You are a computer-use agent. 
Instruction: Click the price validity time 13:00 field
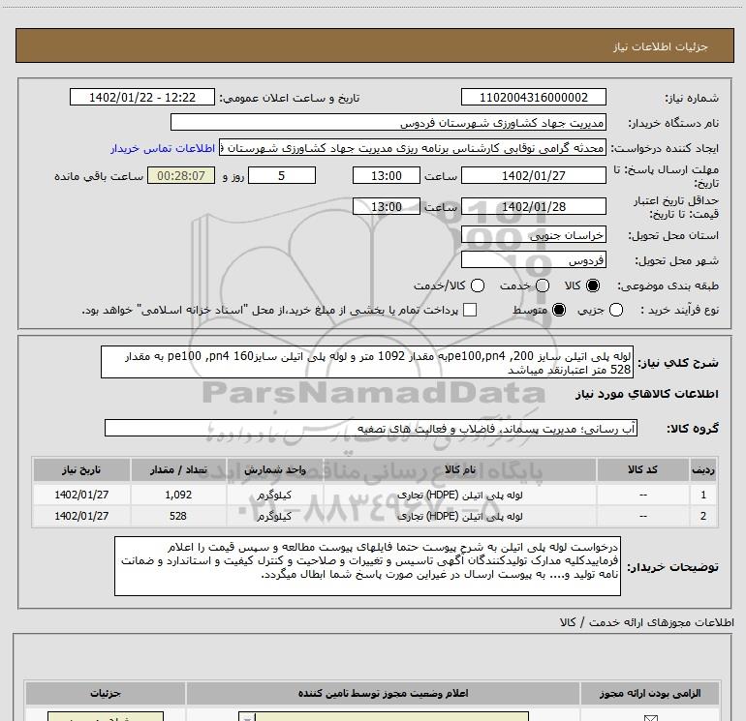pos(387,206)
